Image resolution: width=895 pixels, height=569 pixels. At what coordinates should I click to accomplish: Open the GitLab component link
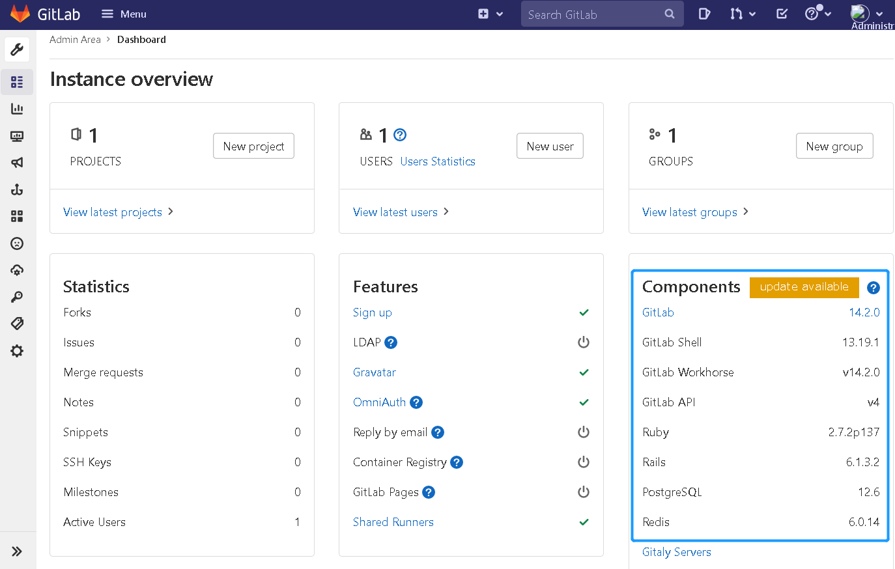(x=658, y=312)
